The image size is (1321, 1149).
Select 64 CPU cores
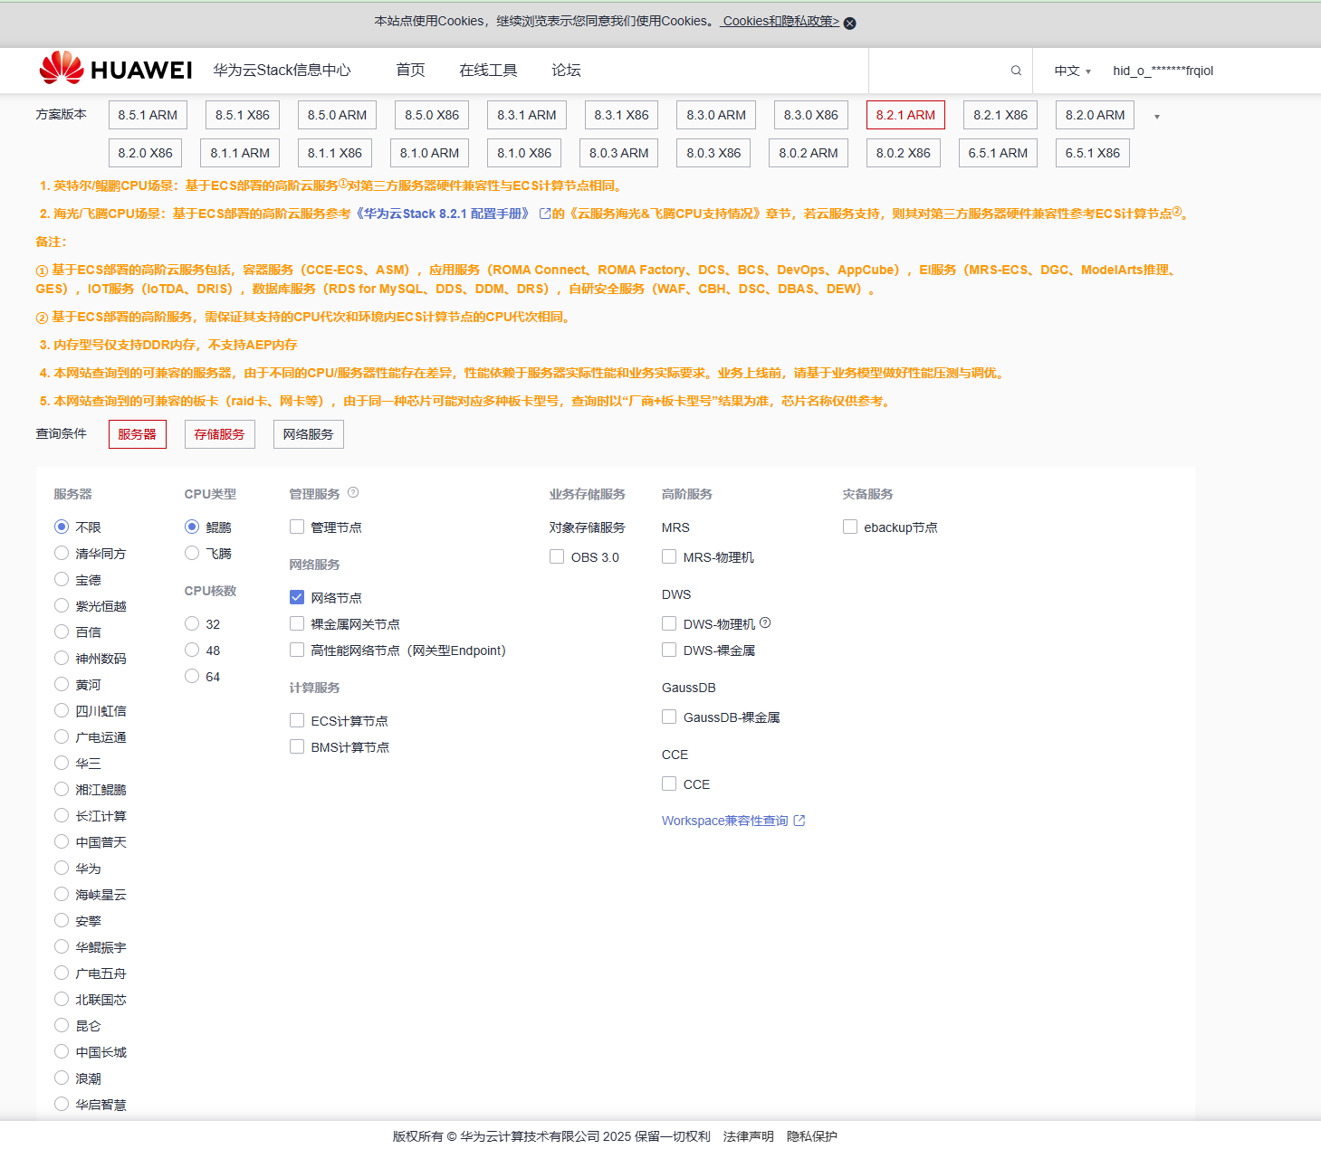(192, 676)
